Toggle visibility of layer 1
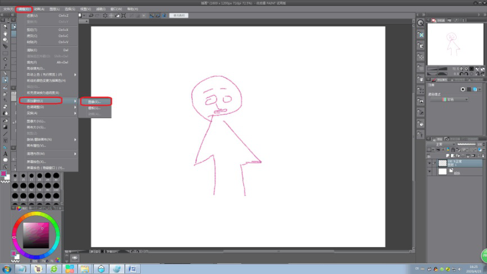The height and width of the screenshot is (274, 487). pyautogui.click(x=429, y=163)
